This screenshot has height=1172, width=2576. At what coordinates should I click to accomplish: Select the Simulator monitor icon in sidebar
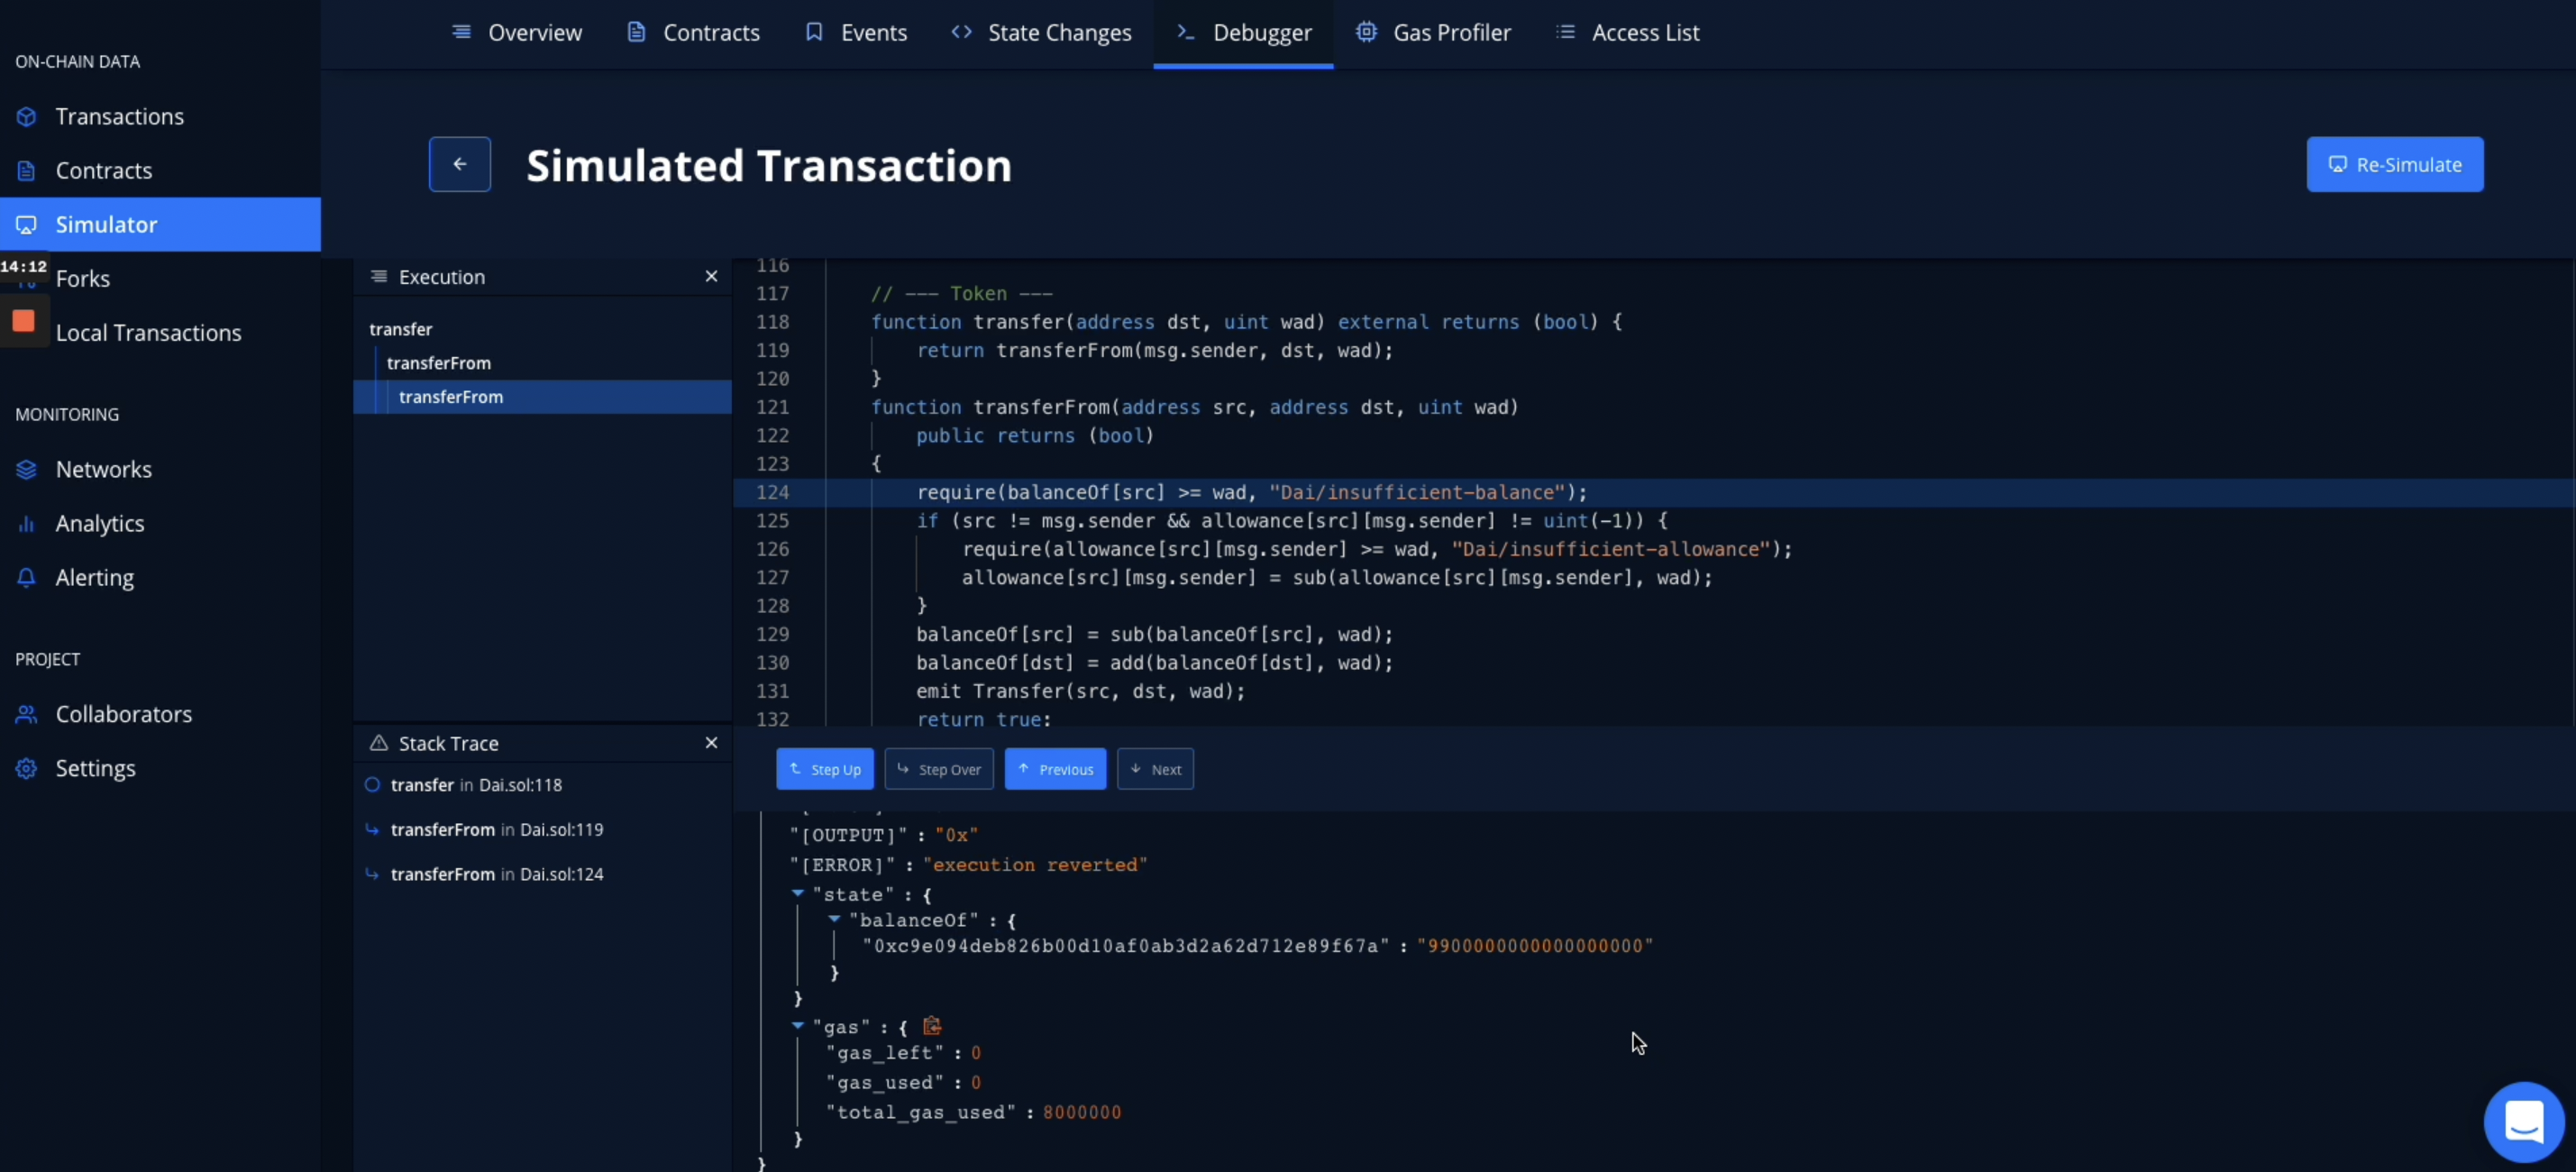coord(26,224)
